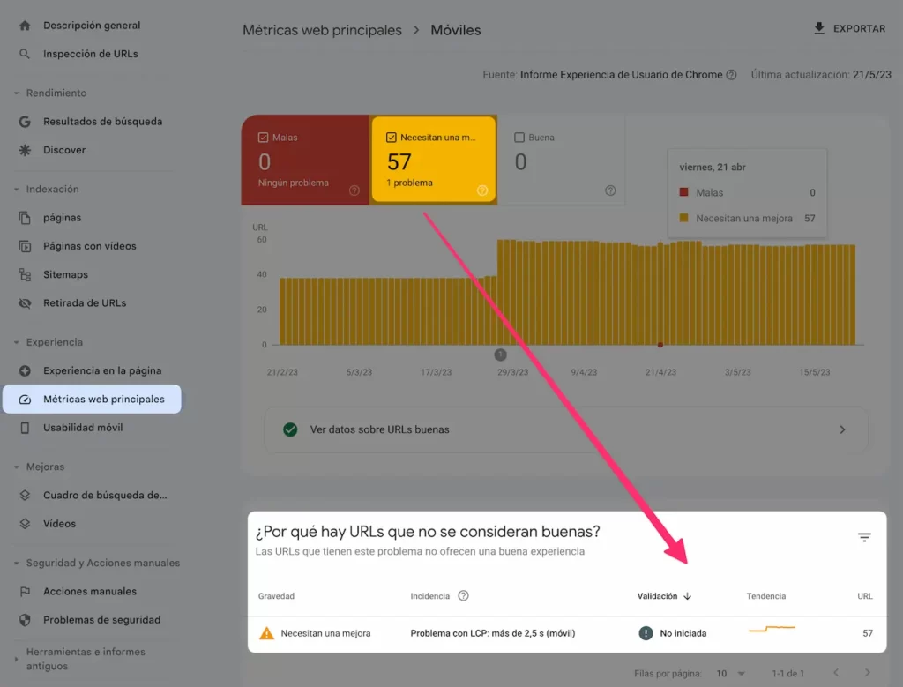The width and height of the screenshot is (903, 687).
Task: Open the Sitemaps section
Action: click(66, 274)
